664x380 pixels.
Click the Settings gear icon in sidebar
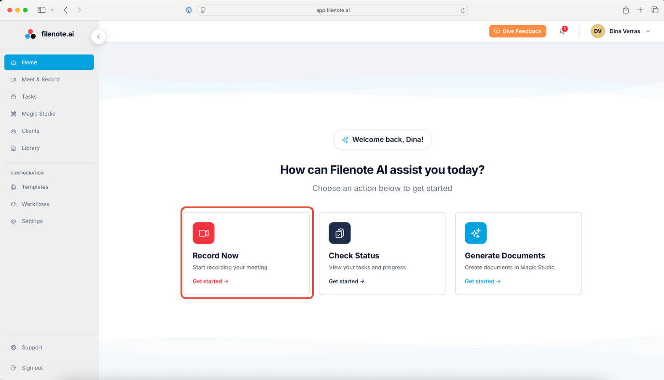tap(13, 221)
